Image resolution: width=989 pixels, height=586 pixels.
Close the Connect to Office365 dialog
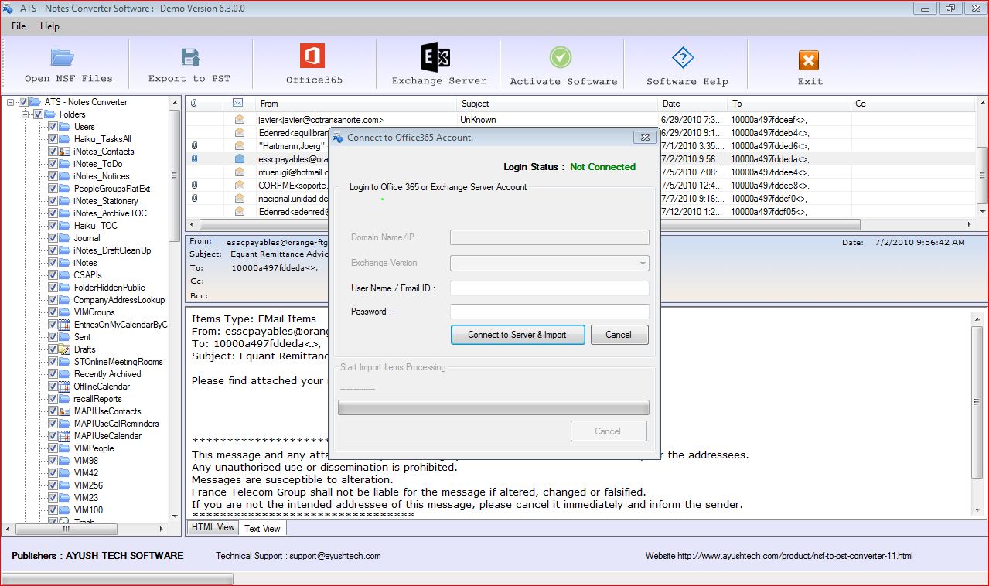pos(644,138)
